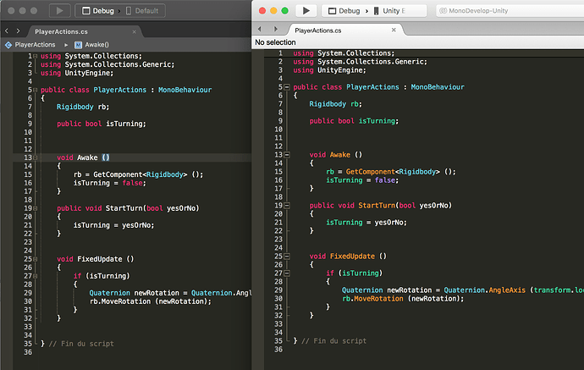The height and width of the screenshot is (370, 584).
Task: Click 'AngleAxis' on line 29, light window
Action: [x=507, y=290]
